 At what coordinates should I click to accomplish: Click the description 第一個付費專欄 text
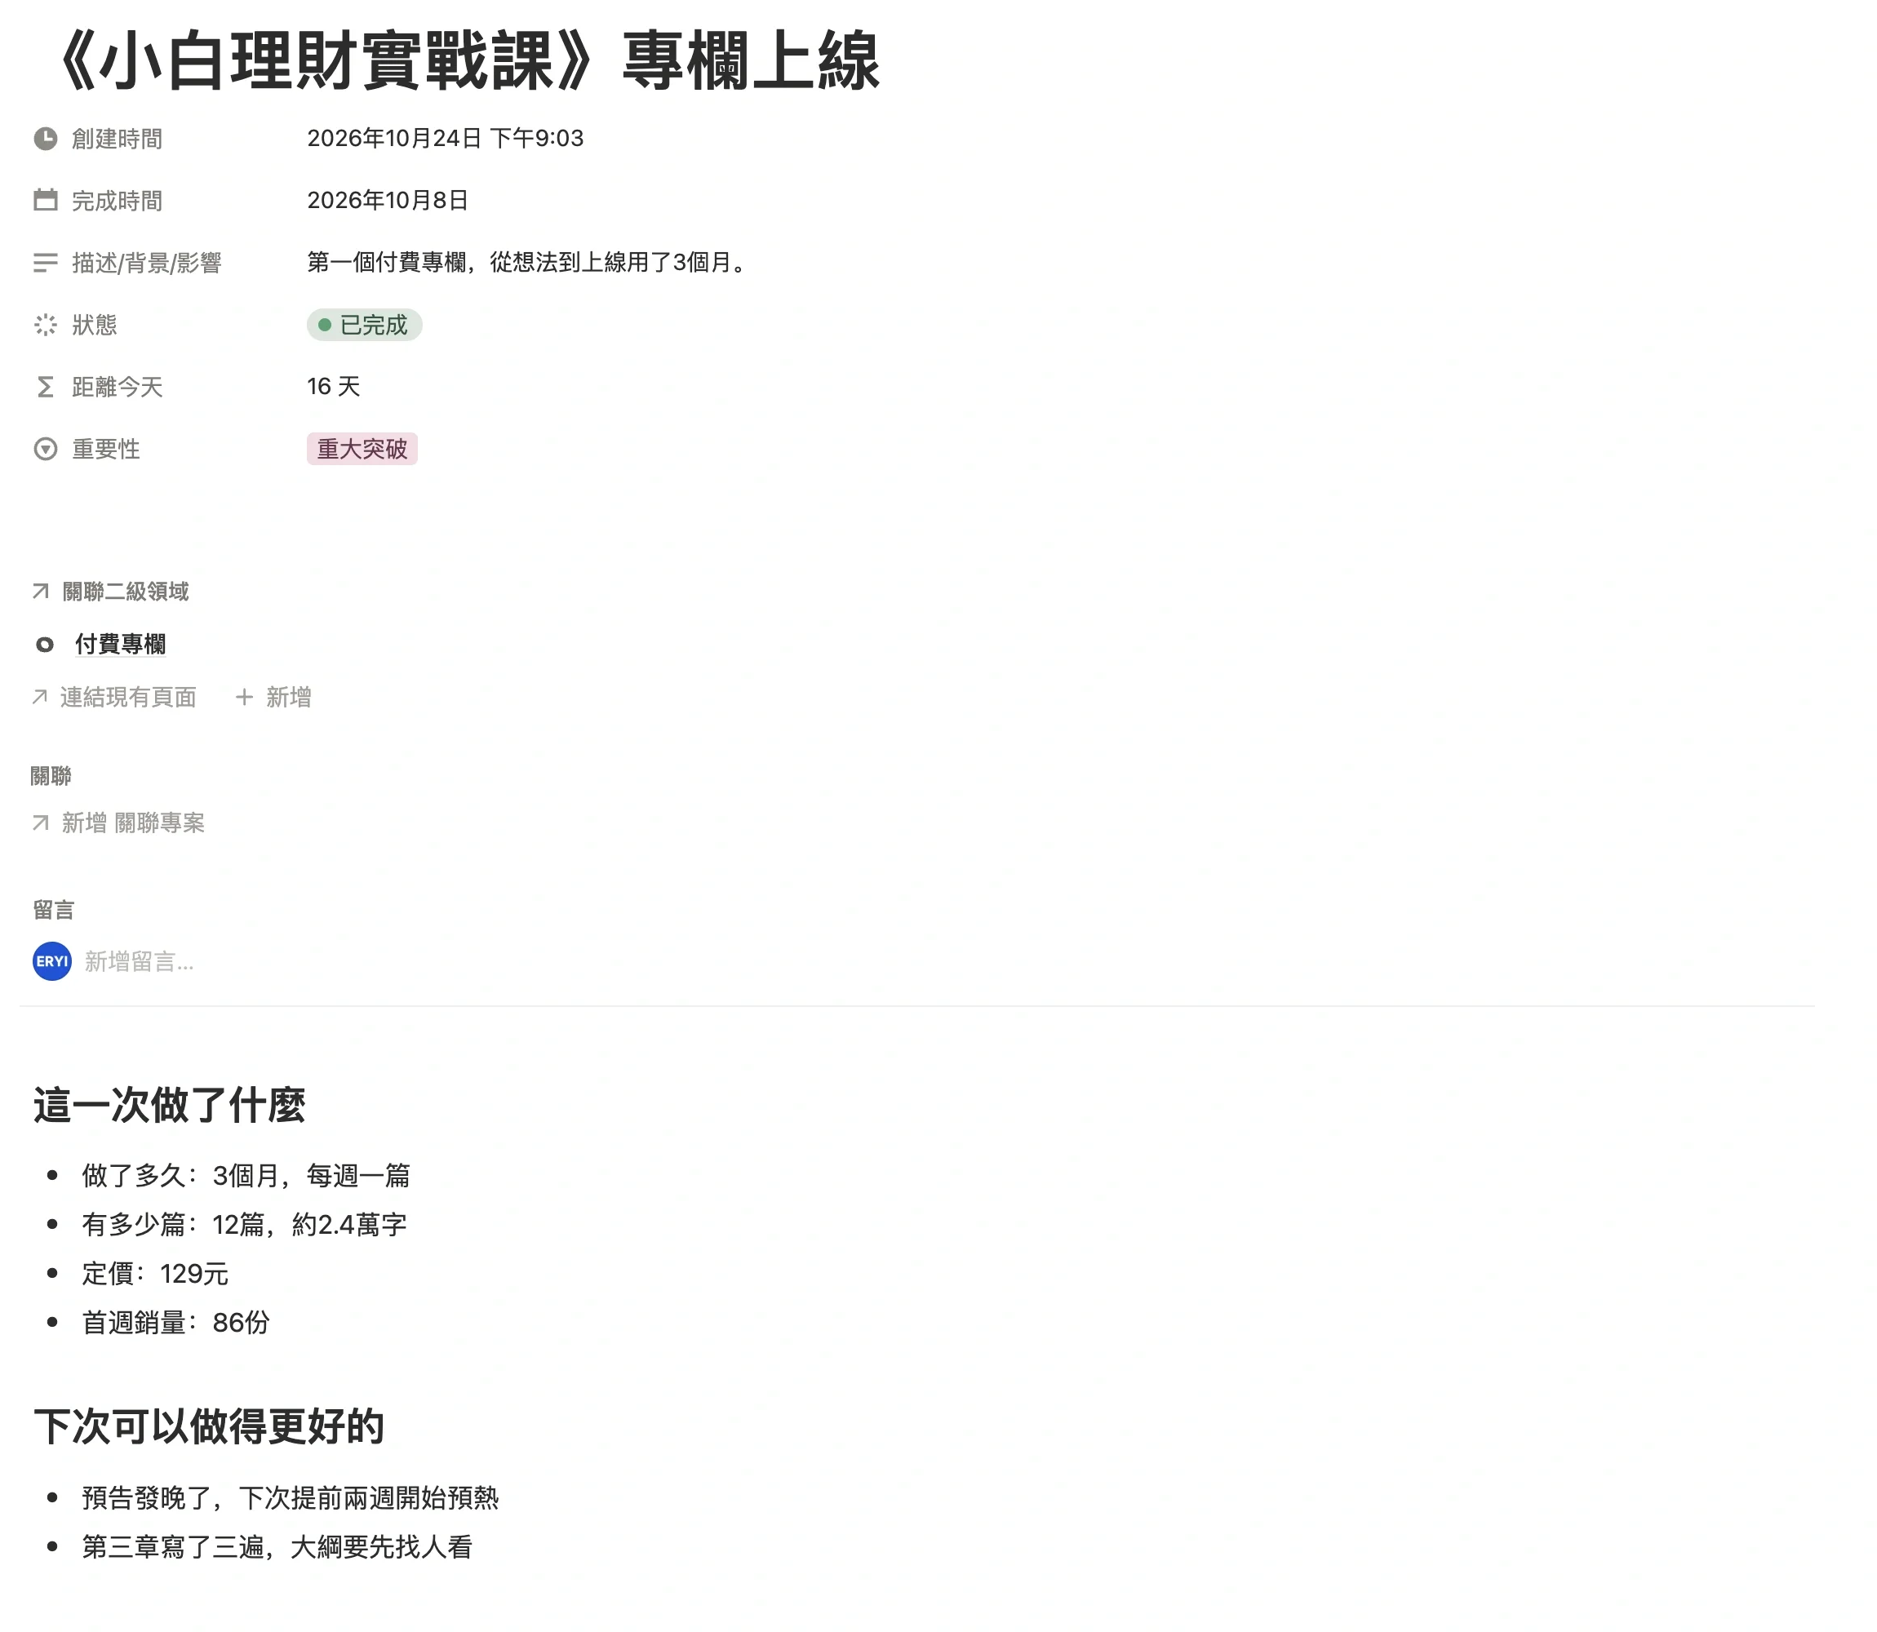(x=529, y=264)
